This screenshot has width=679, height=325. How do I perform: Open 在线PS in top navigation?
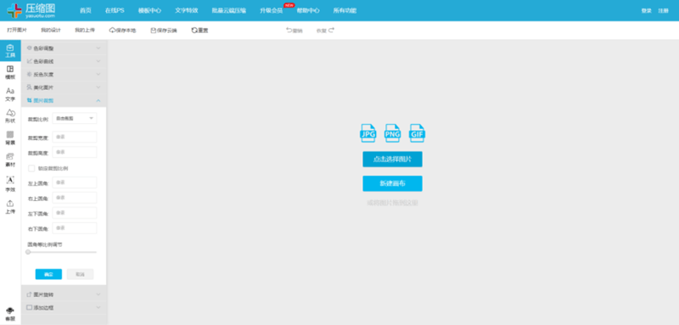115,10
